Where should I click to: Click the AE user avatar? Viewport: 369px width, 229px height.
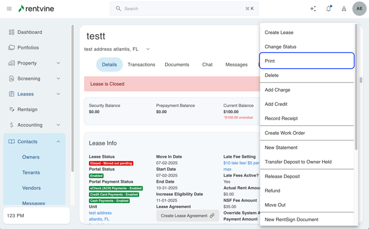[359, 9]
